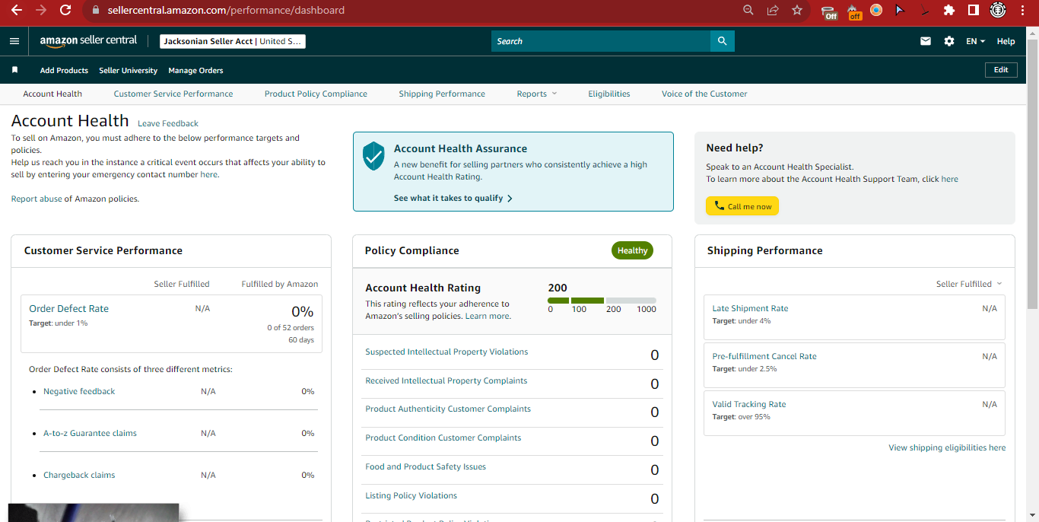This screenshot has width=1039, height=522.
Task: Open the hamburger navigation menu
Action: (x=14, y=41)
